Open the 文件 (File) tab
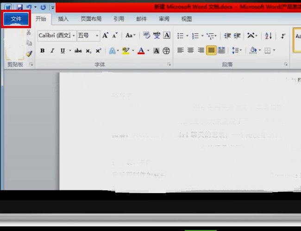This screenshot has width=301, height=231. 16,19
